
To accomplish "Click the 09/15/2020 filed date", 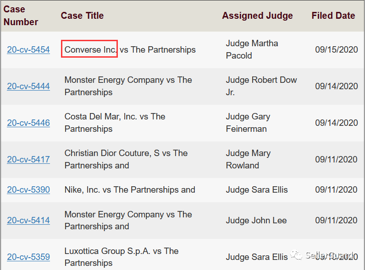I will coord(336,49).
